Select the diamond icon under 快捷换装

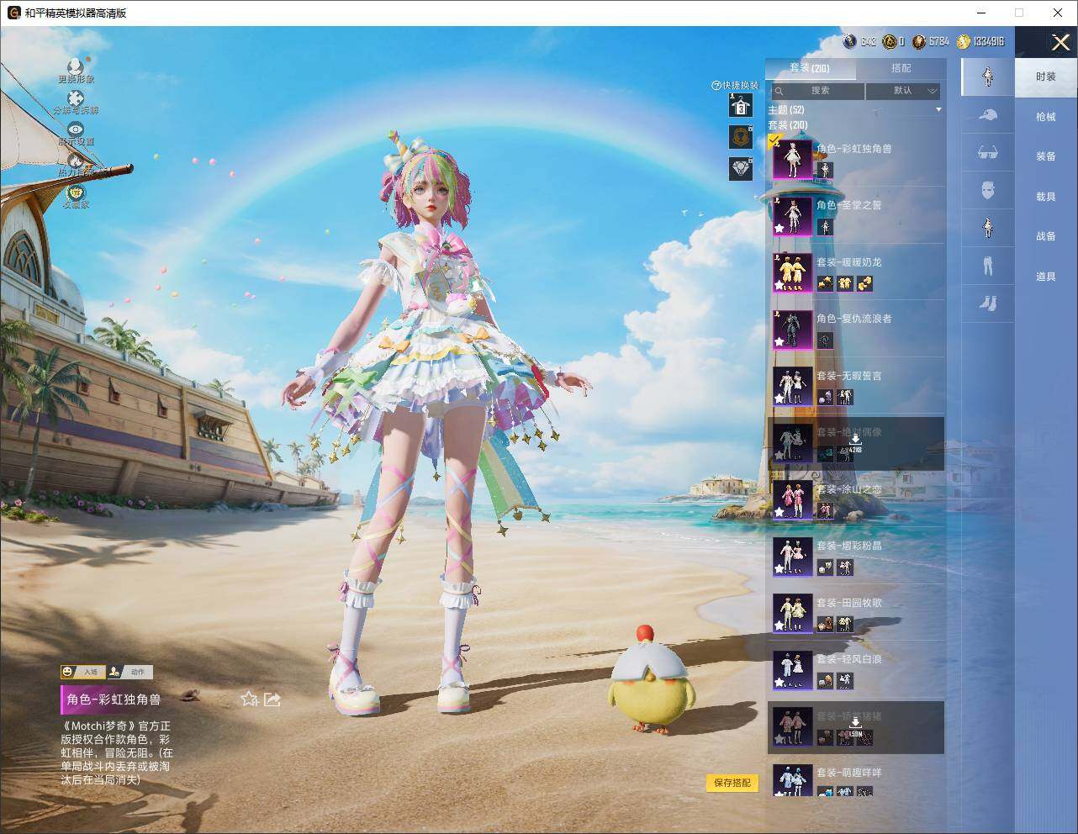click(x=740, y=169)
